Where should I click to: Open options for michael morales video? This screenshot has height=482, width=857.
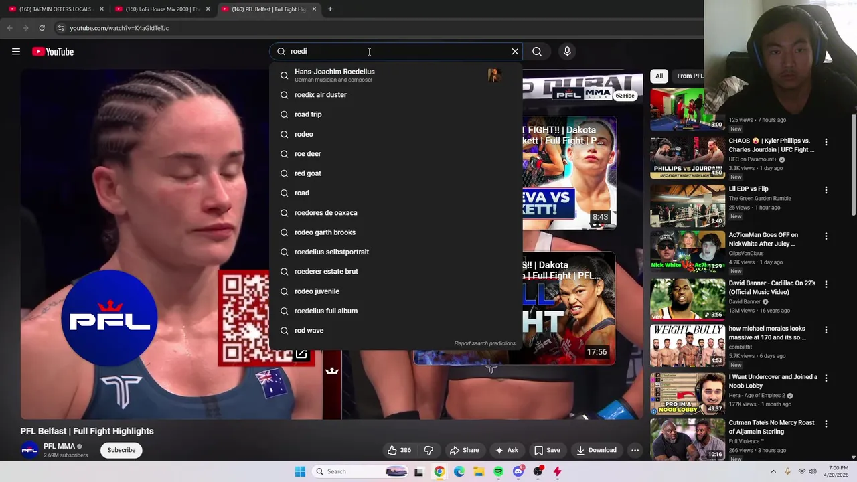pyautogui.click(x=826, y=330)
